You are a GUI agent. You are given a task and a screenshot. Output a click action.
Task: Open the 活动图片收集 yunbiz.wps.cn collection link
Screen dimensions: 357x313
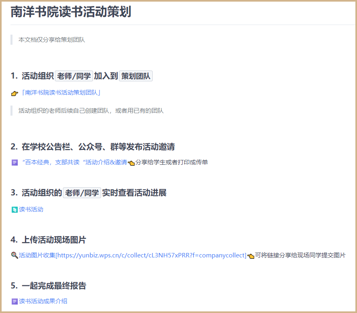point(133,255)
